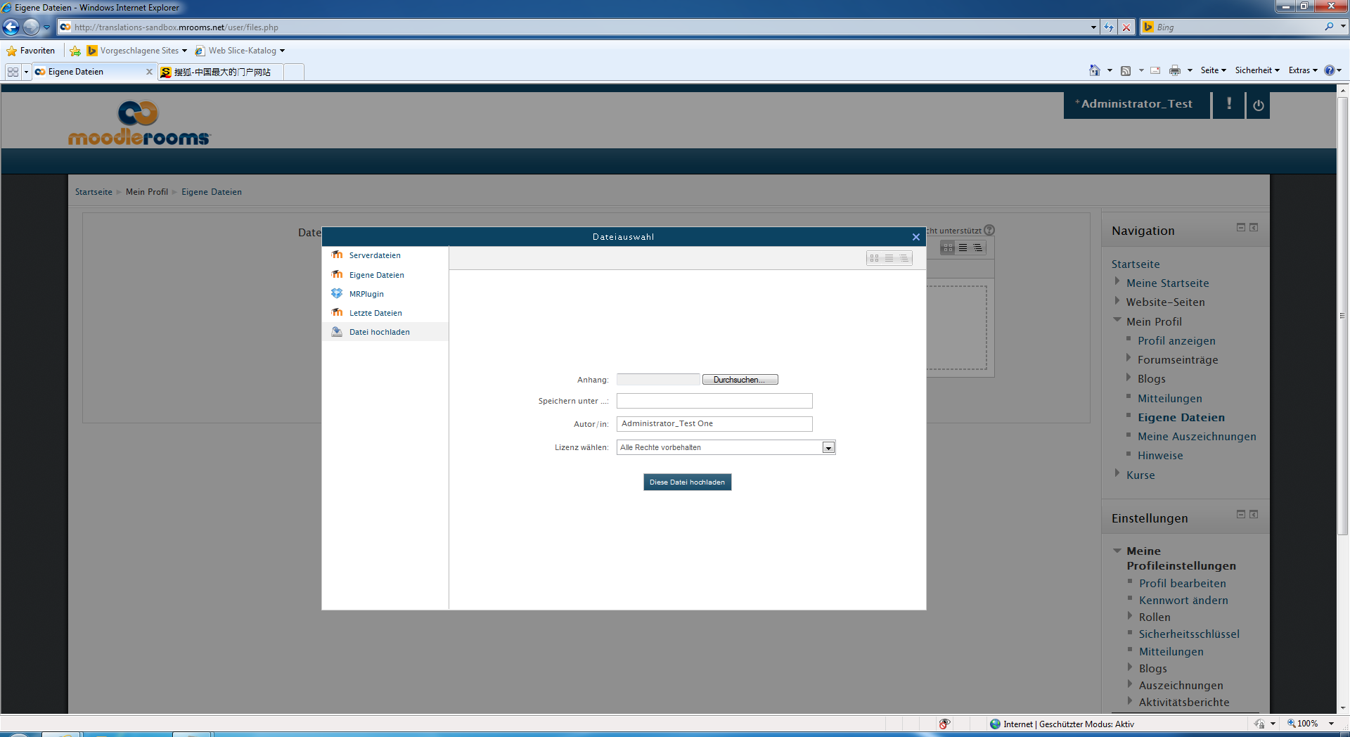The image size is (1350, 737).
Task: Open Serverdateien repository in file picker
Action: point(374,255)
